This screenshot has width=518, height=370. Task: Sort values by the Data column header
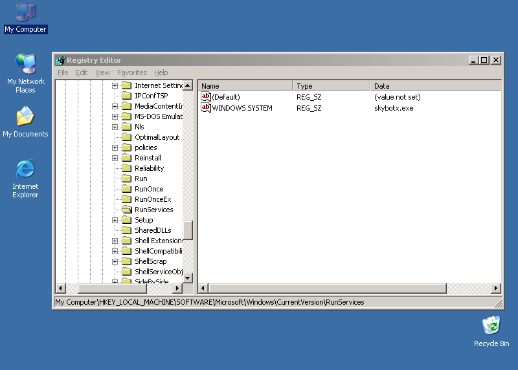pos(436,86)
